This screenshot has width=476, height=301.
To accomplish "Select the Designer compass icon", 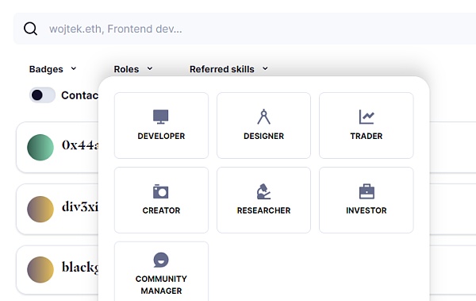I will (263, 117).
